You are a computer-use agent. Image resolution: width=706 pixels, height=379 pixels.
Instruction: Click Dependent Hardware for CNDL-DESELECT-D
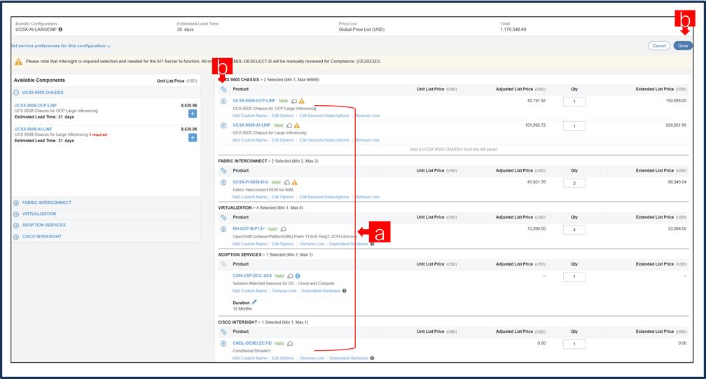point(349,358)
